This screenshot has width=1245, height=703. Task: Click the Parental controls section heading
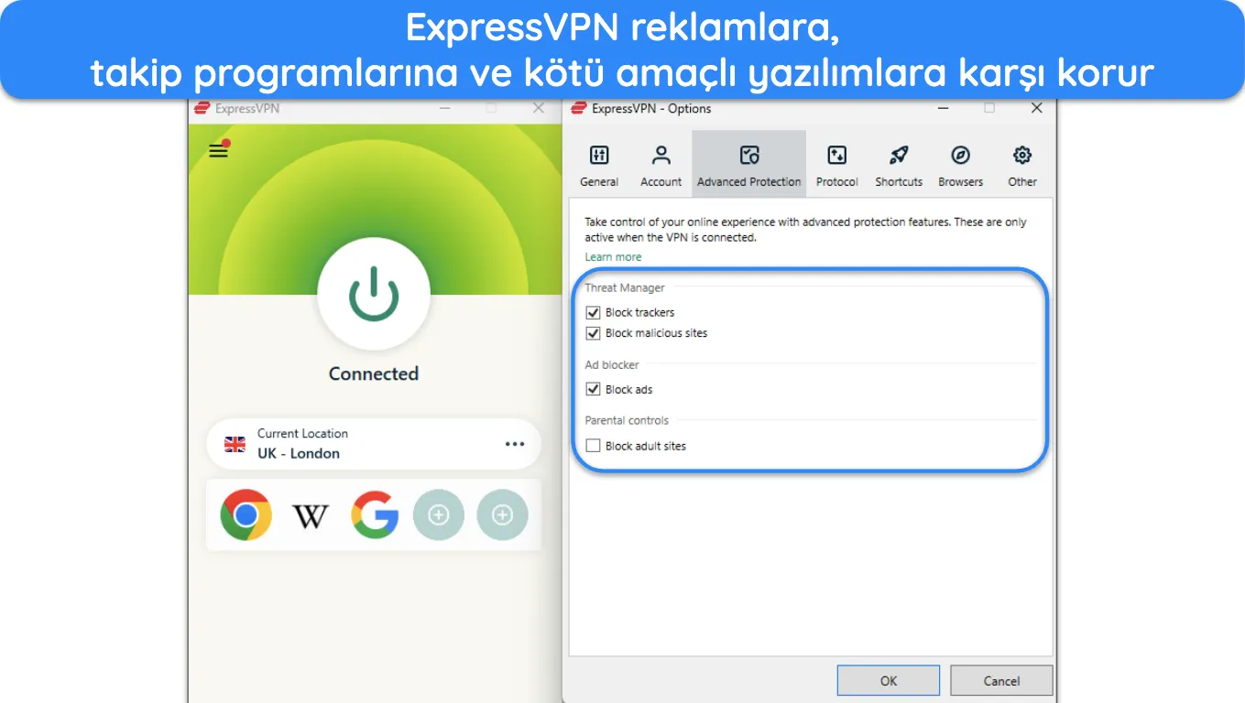point(627,420)
